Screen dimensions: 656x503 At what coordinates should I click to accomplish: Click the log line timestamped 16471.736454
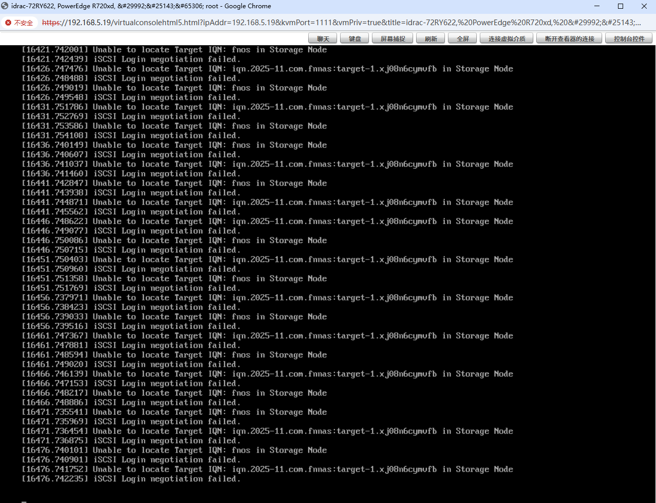point(268,431)
